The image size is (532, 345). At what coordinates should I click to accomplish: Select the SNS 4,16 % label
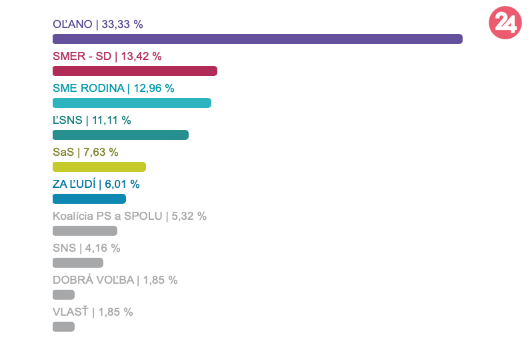click(87, 248)
